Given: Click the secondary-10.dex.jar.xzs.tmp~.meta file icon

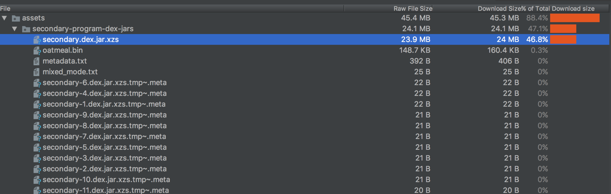Looking at the screenshot, I should point(37,180).
